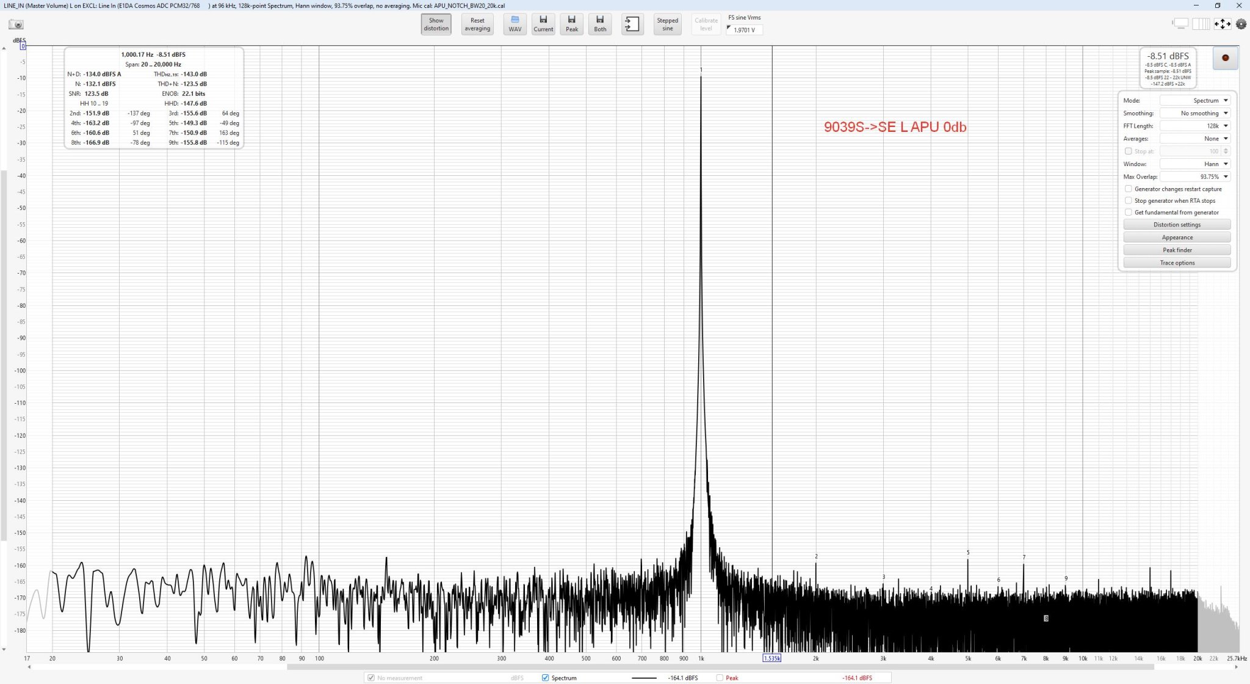
Task: Open the FFT Length dropdown
Action: coord(1195,126)
